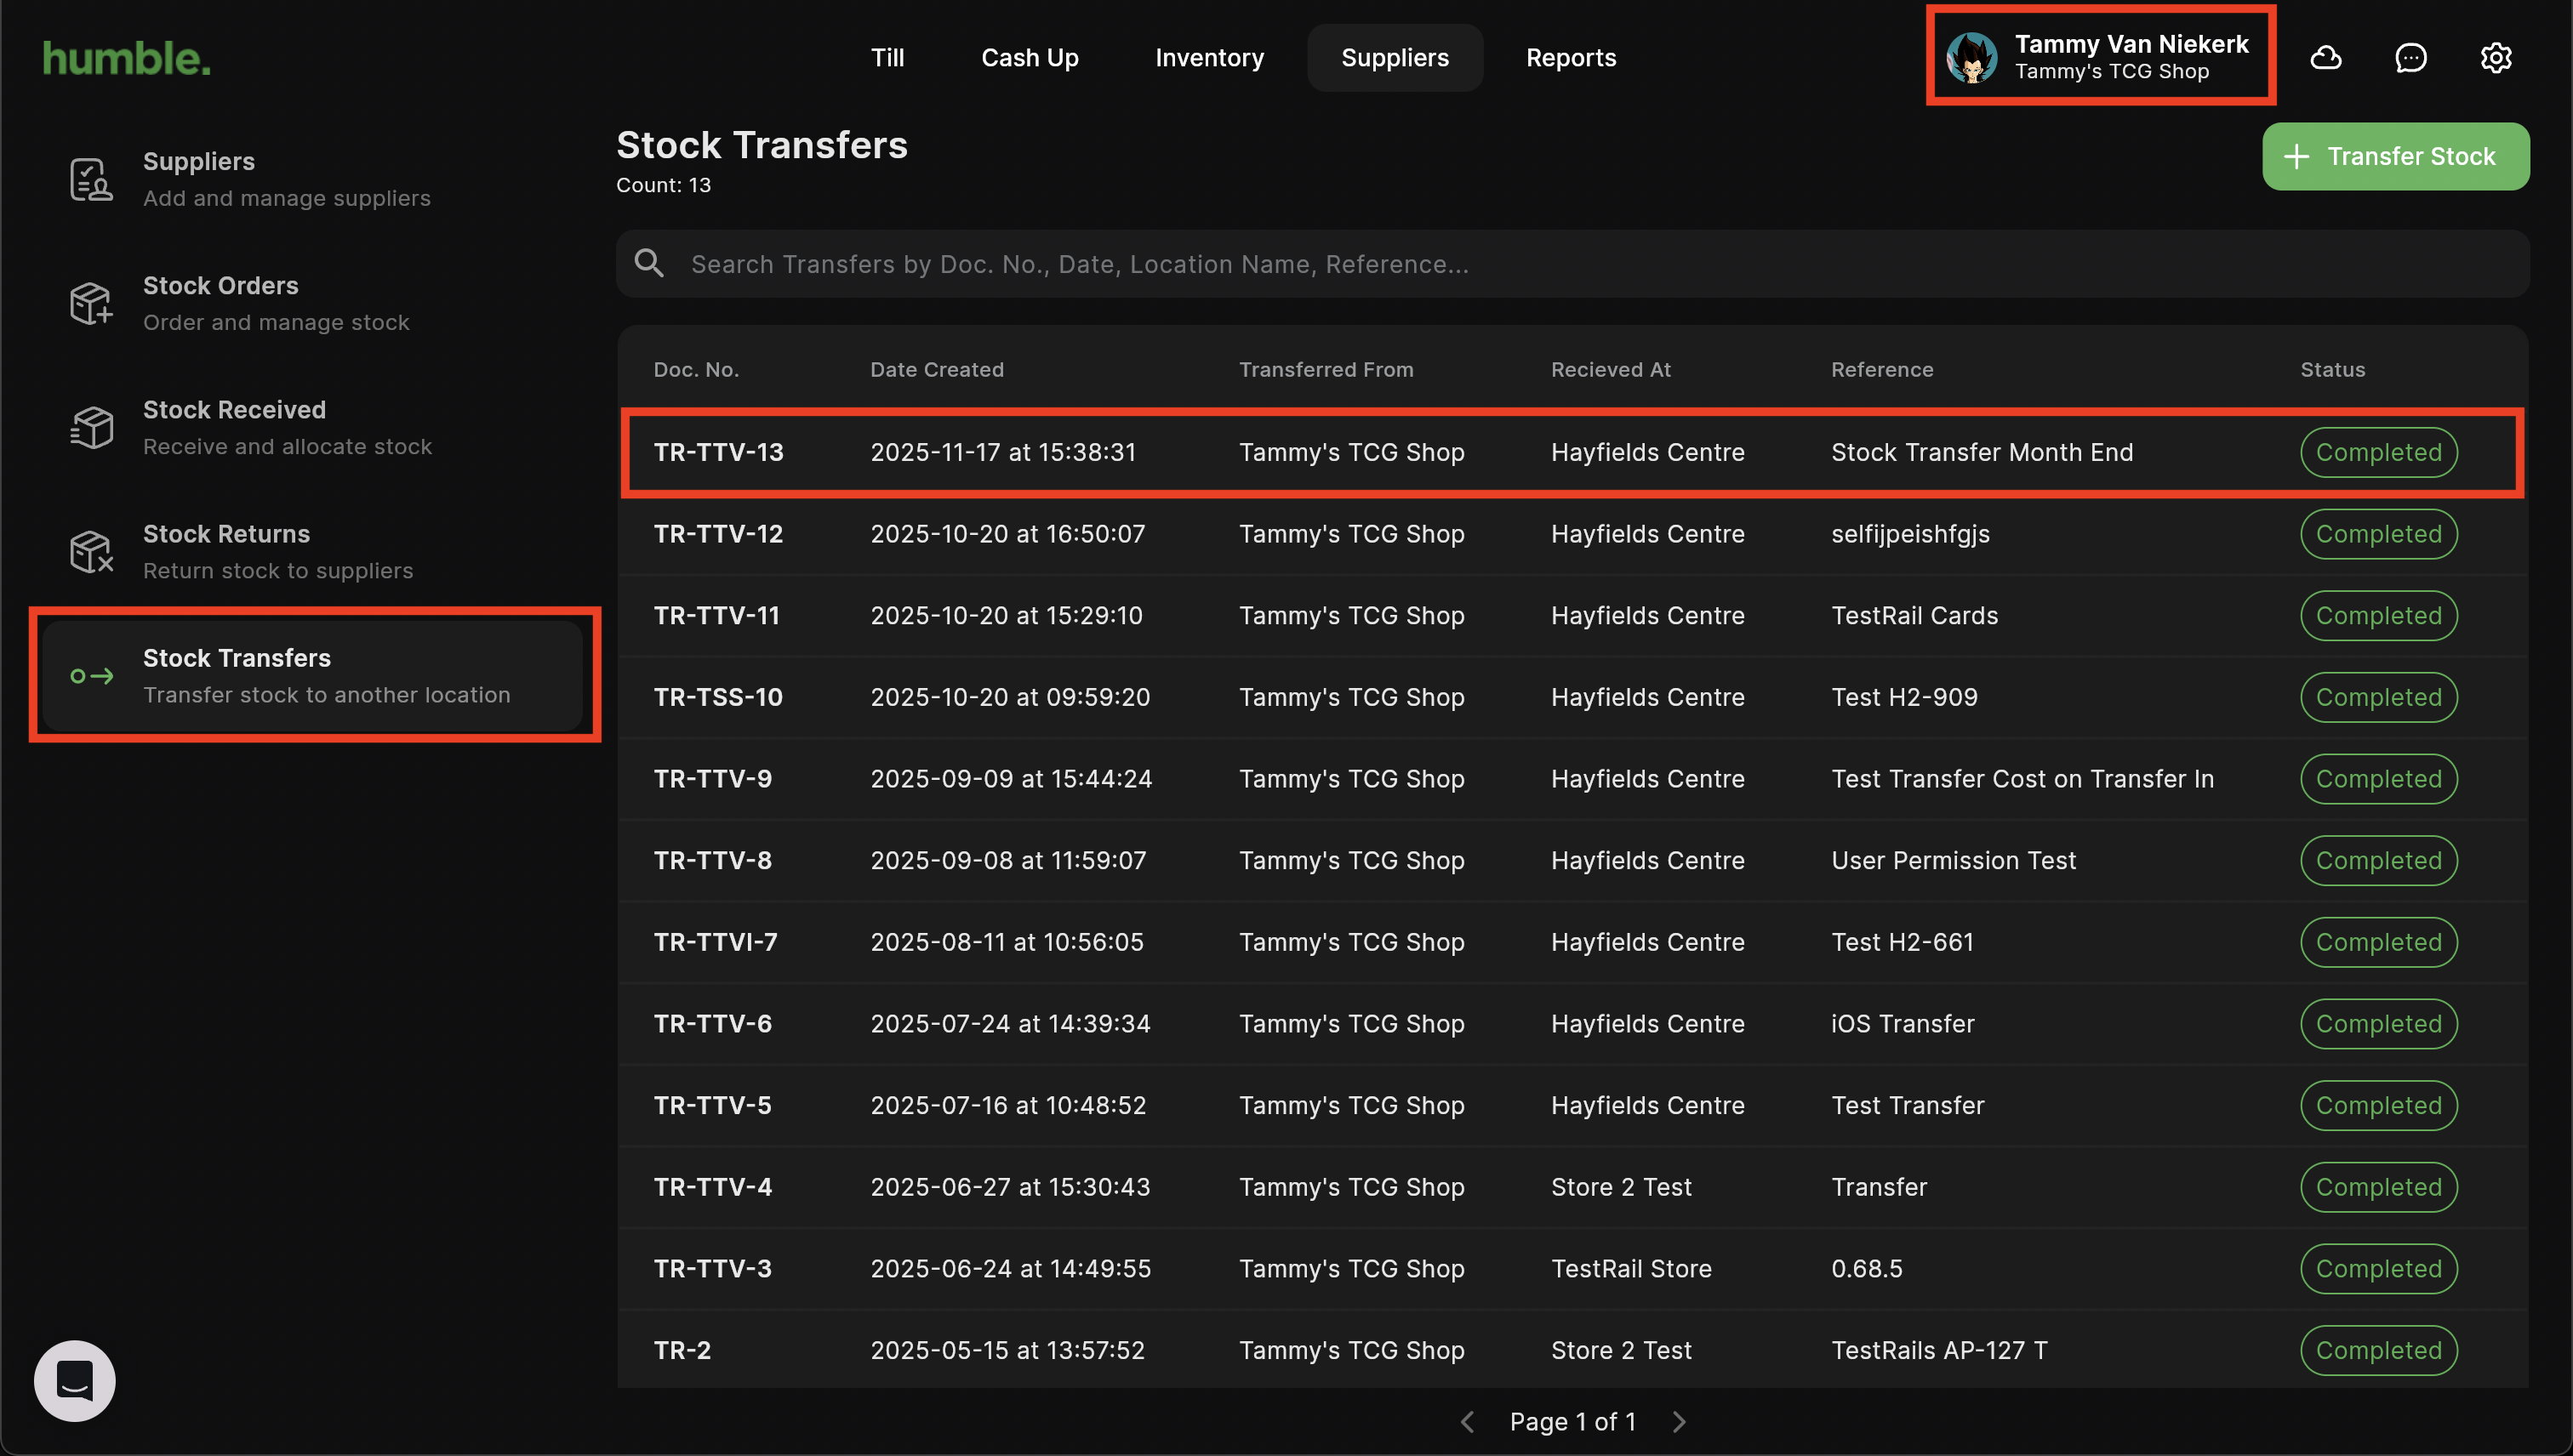Click the humble logo
This screenshot has width=2573, height=1456.
(x=127, y=58)
